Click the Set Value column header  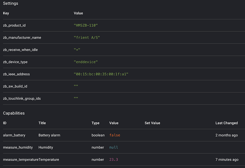pos(152,123)
